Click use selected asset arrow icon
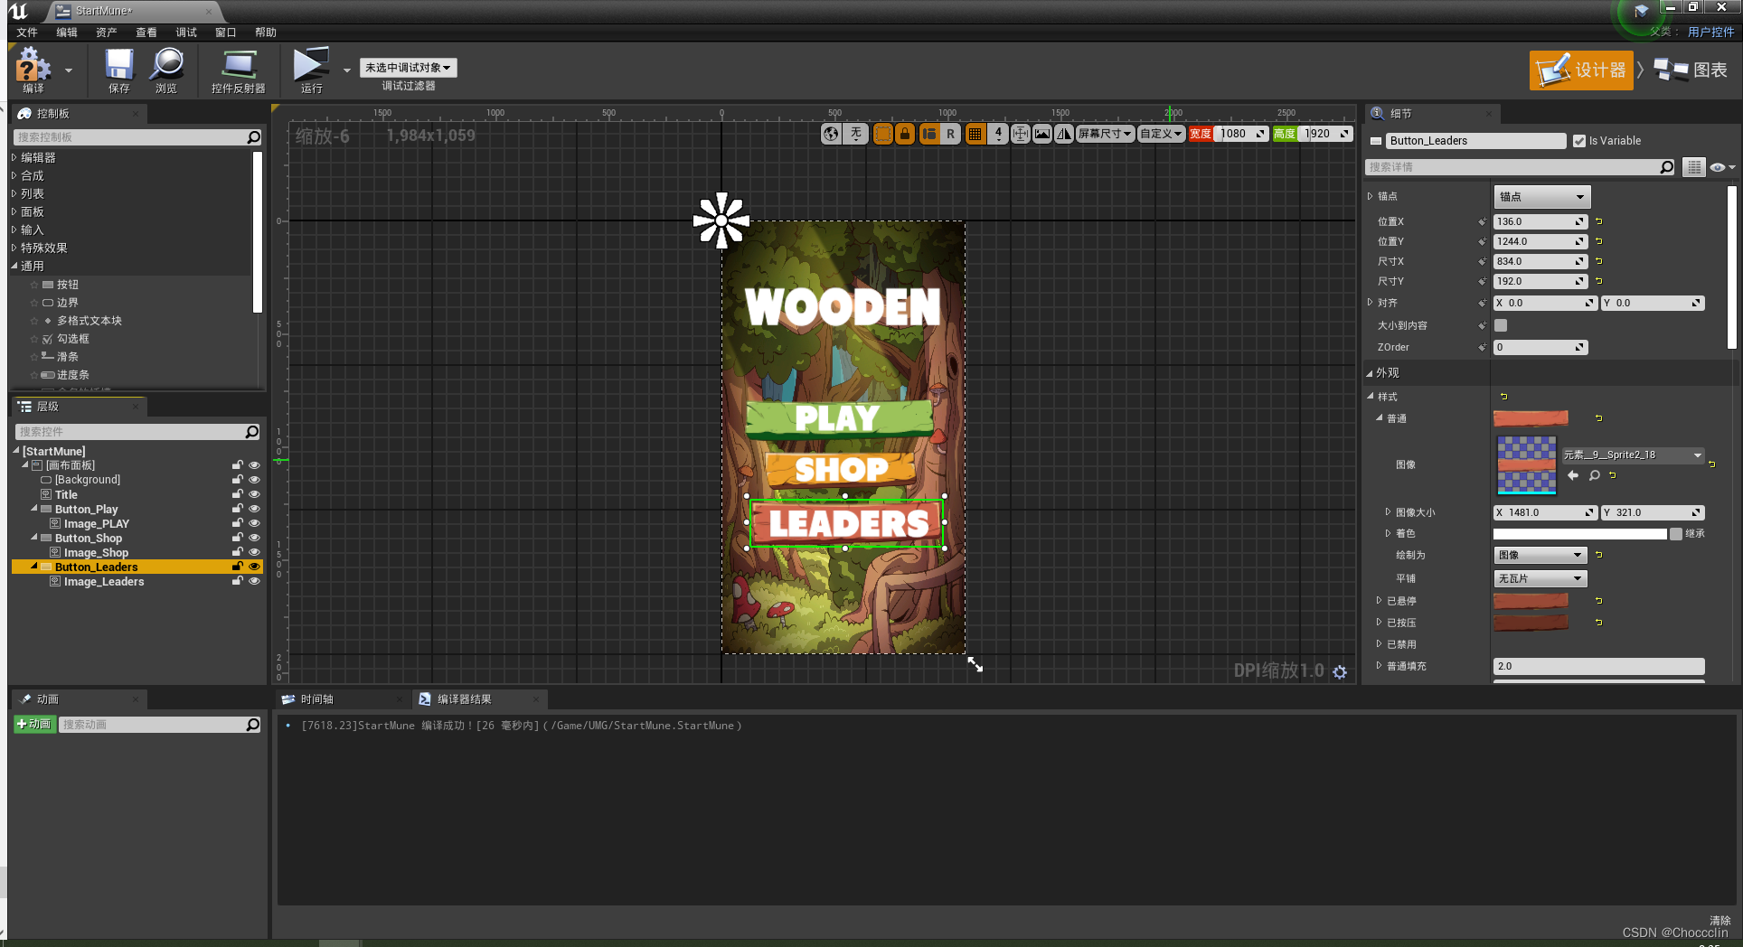 [x=1573, y=475]
